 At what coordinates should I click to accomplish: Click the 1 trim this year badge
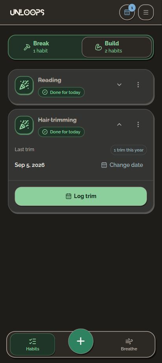click(129, 150)
